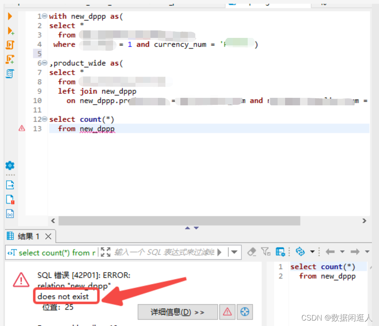Execute the SQL script icon
The height and width of the screenshot is (326, 379).
click(x=10, y=45)
